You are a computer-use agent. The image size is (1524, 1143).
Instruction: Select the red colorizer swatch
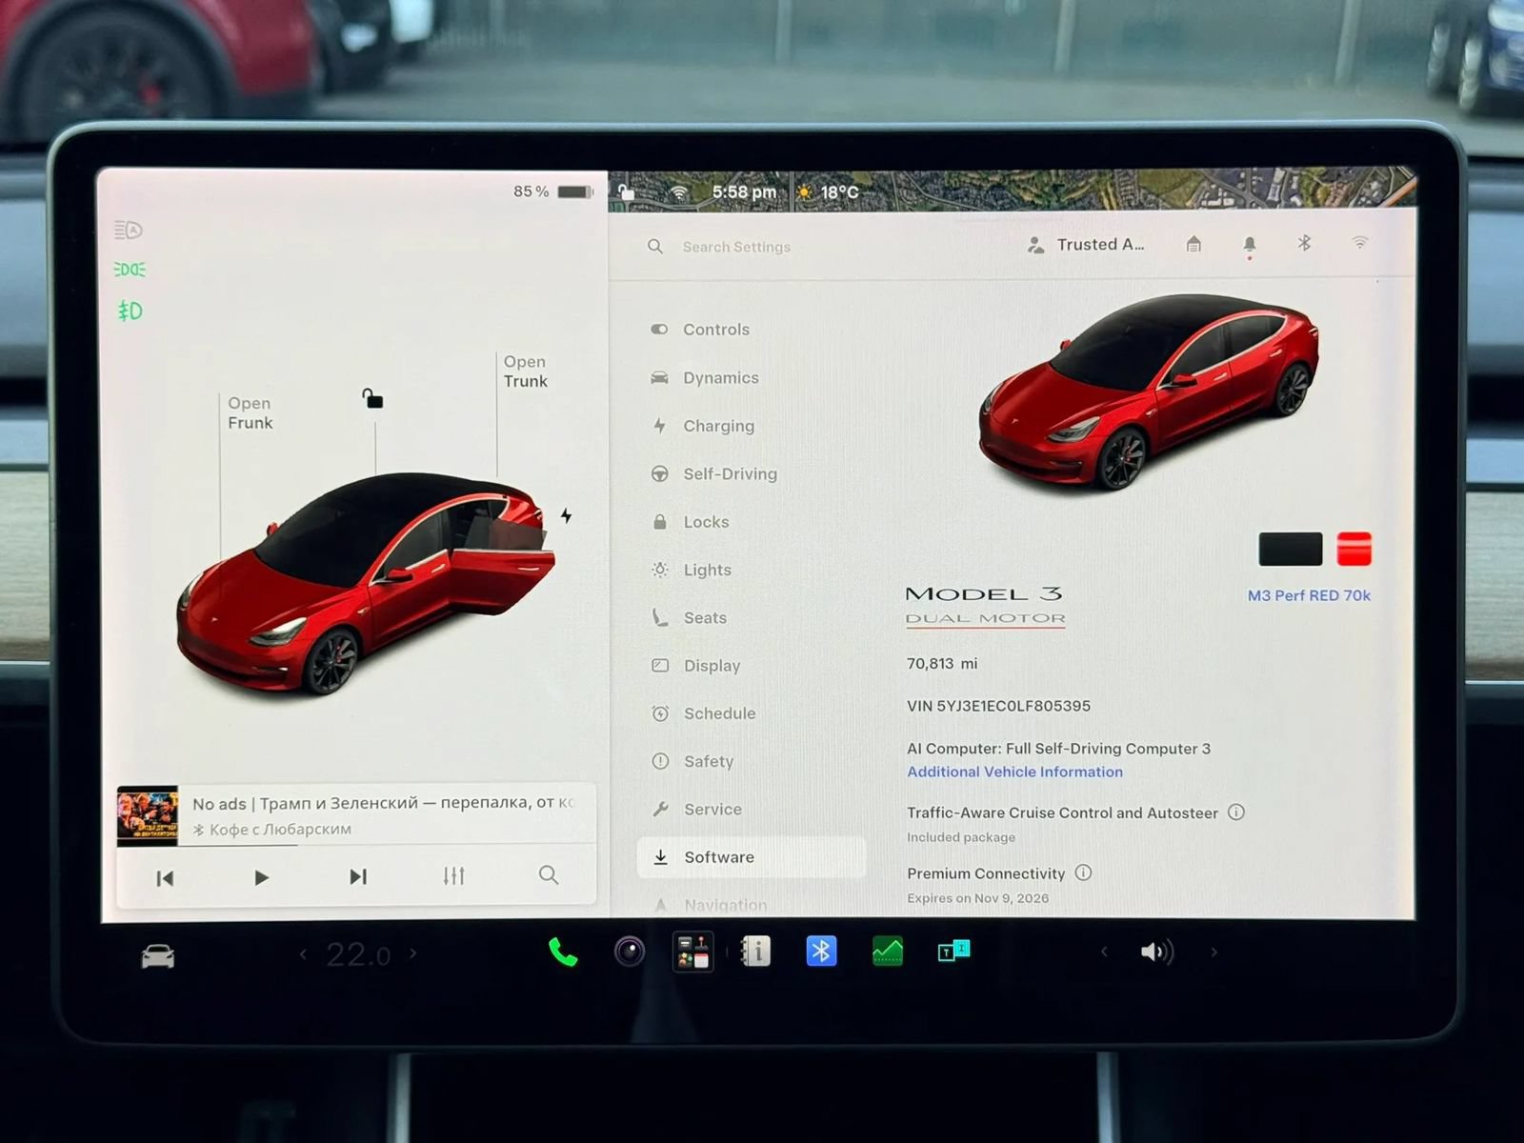coord(1354,550)
